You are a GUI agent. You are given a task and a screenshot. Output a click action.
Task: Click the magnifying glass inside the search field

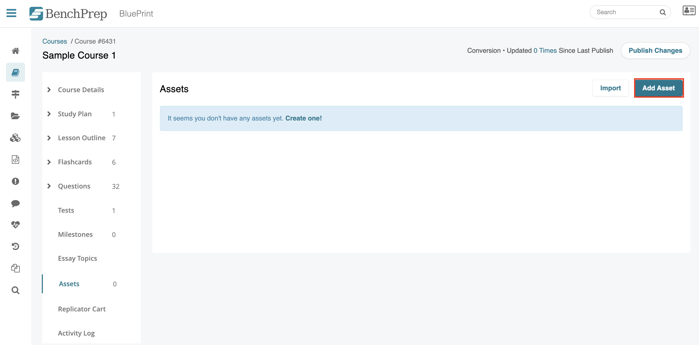click(663, 12)
